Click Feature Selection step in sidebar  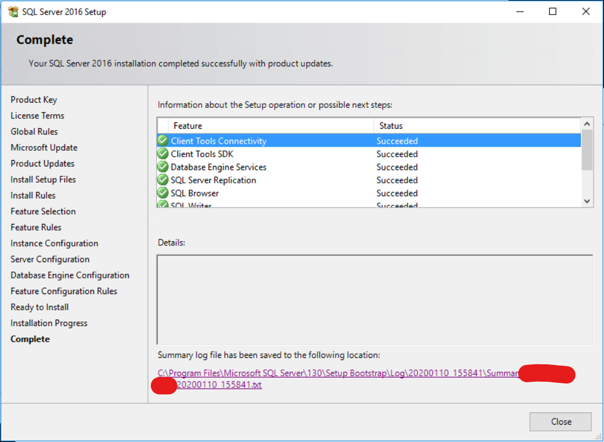click(43, 211)
